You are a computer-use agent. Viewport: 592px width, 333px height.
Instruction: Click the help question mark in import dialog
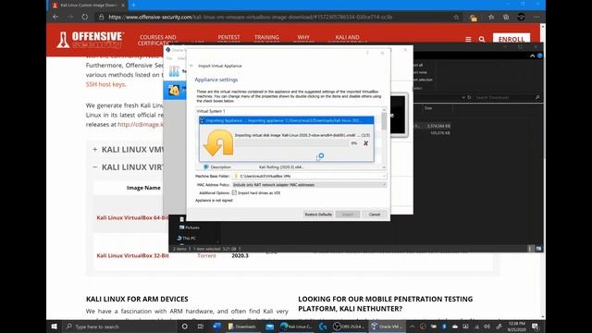coord(367,54)
